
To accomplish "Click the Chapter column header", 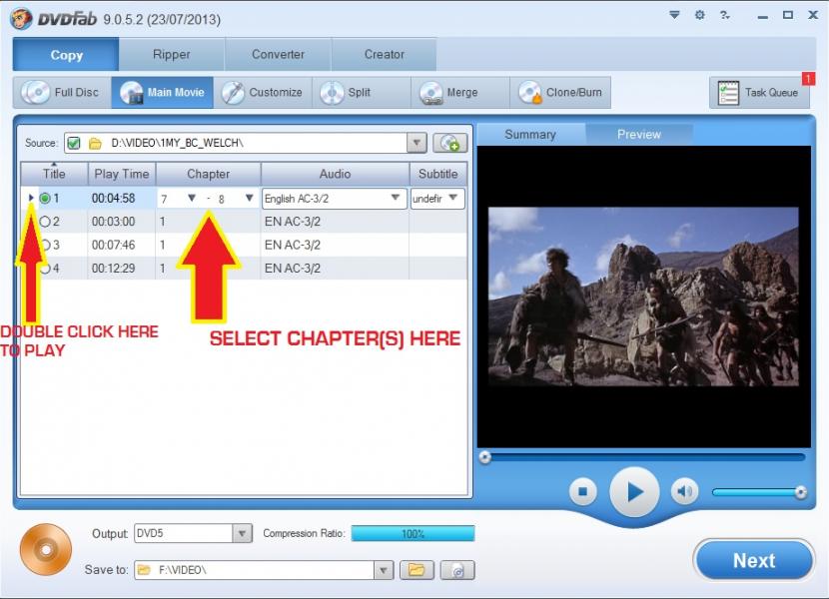I will 209,174.
